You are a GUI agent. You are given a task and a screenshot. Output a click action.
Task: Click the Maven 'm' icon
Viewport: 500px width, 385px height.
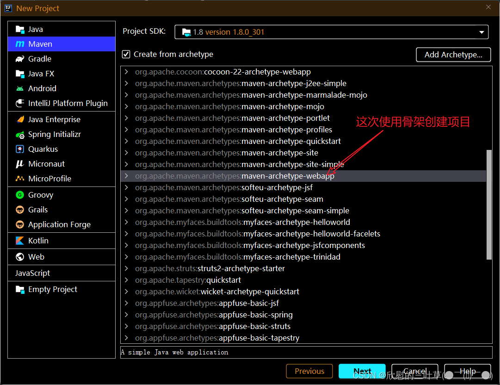(20, 44)
